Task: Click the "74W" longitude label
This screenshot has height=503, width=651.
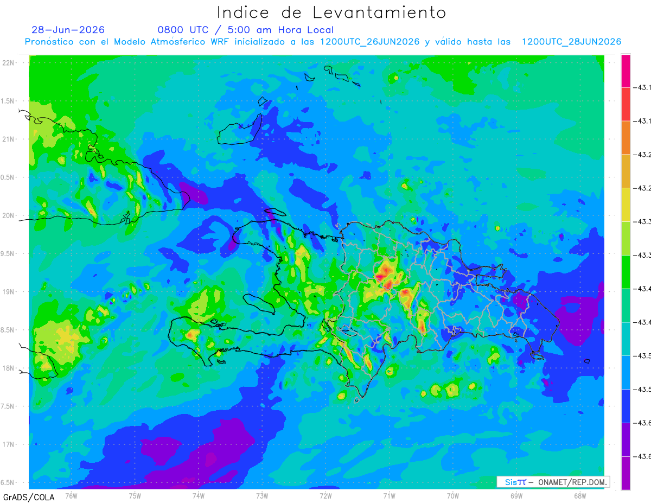Action: [199, 495]
